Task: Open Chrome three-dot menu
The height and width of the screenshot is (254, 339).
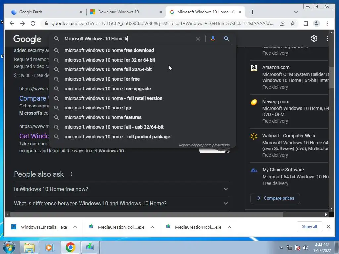Action: [327, 23]
